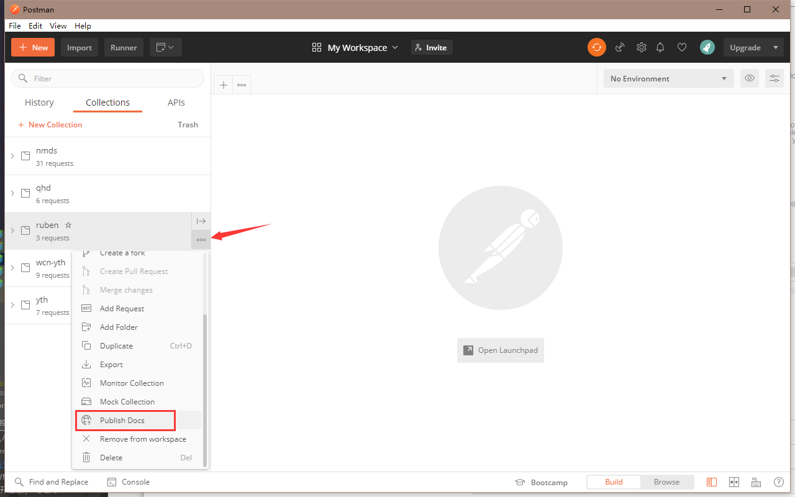The height and width of the screenshot is (497, 795).
Task: Choose Monitor Collection
Action: [137, 383]
